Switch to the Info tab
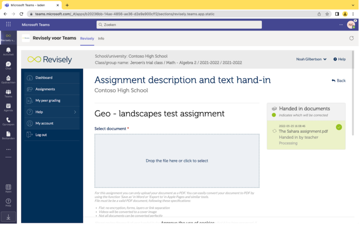The width and height of the screenshot is (359, 225). pos(101,39)
